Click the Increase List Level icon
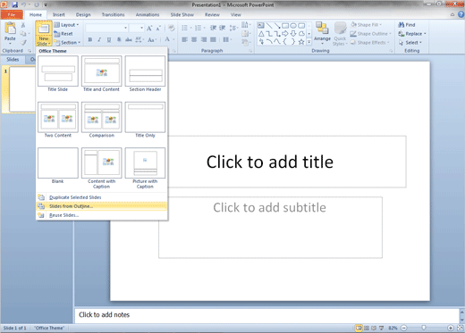The height and width of the screenshot is (333, 465). [223, 28]
